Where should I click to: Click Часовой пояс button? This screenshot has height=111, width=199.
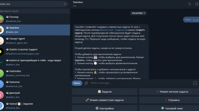click(169, 108)
